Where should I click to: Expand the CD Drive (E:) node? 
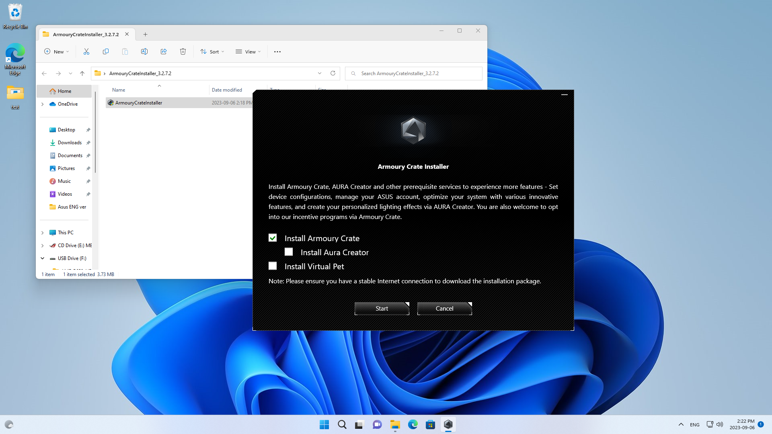43,246
